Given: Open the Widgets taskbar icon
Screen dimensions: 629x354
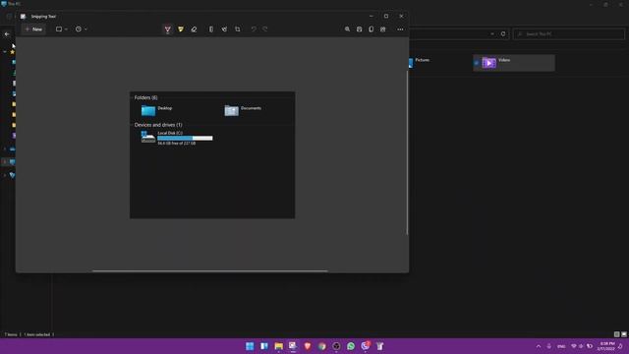Looking at the screenshot, I should tap(264, 346).
